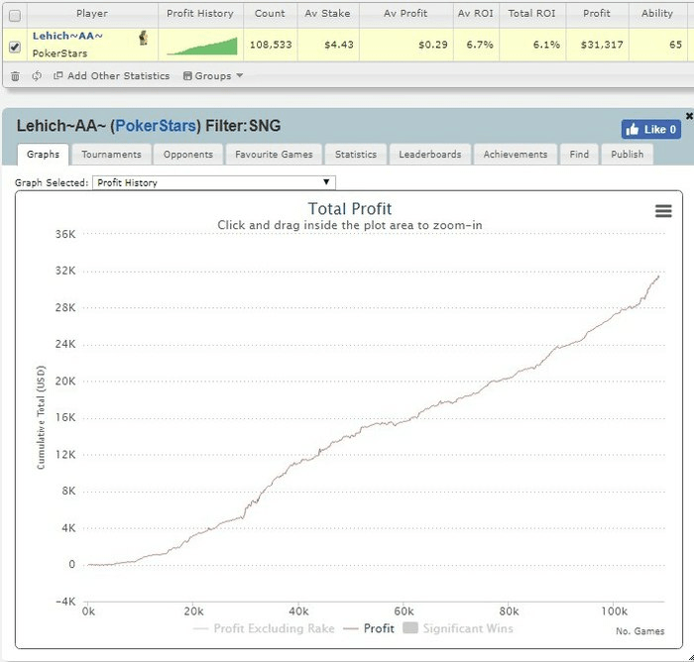Viewport: 694px width, 662px height.
Task: Click the trash delete icon
Action: pyautogui.click(x=15, y=76)
